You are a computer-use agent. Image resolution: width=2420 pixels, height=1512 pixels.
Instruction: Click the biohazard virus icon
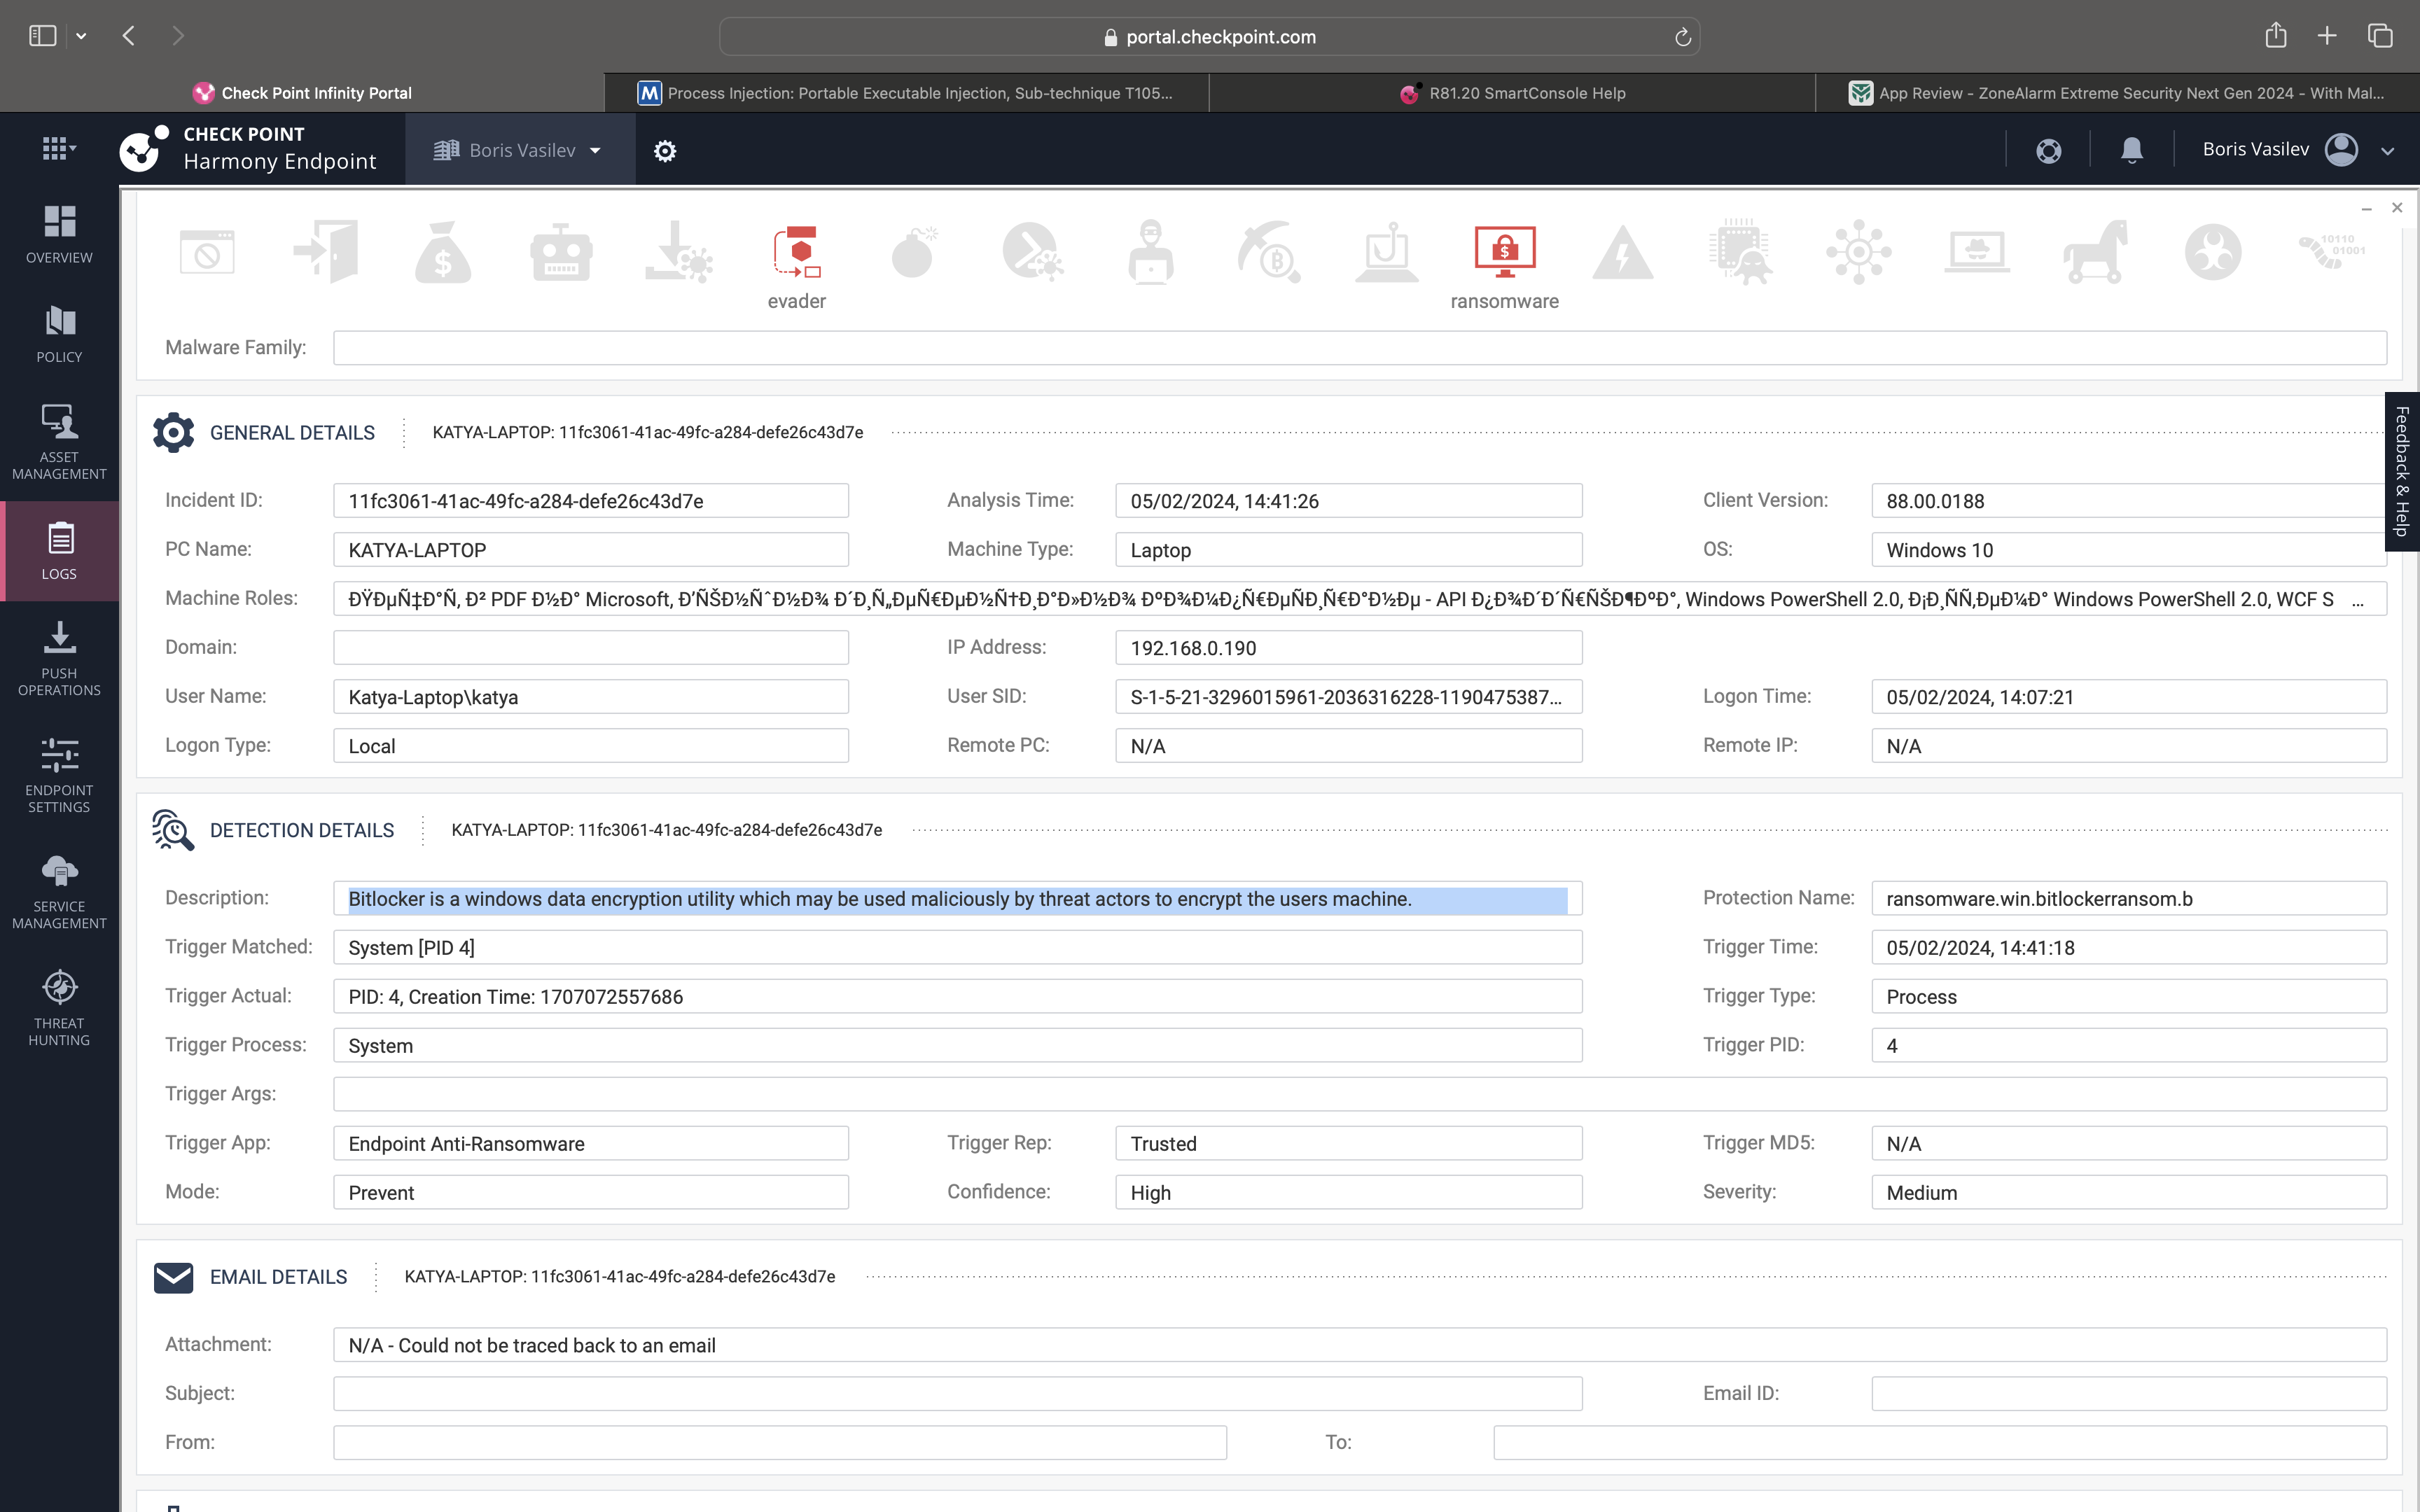pyautogui.click(x=2213, y=252)
